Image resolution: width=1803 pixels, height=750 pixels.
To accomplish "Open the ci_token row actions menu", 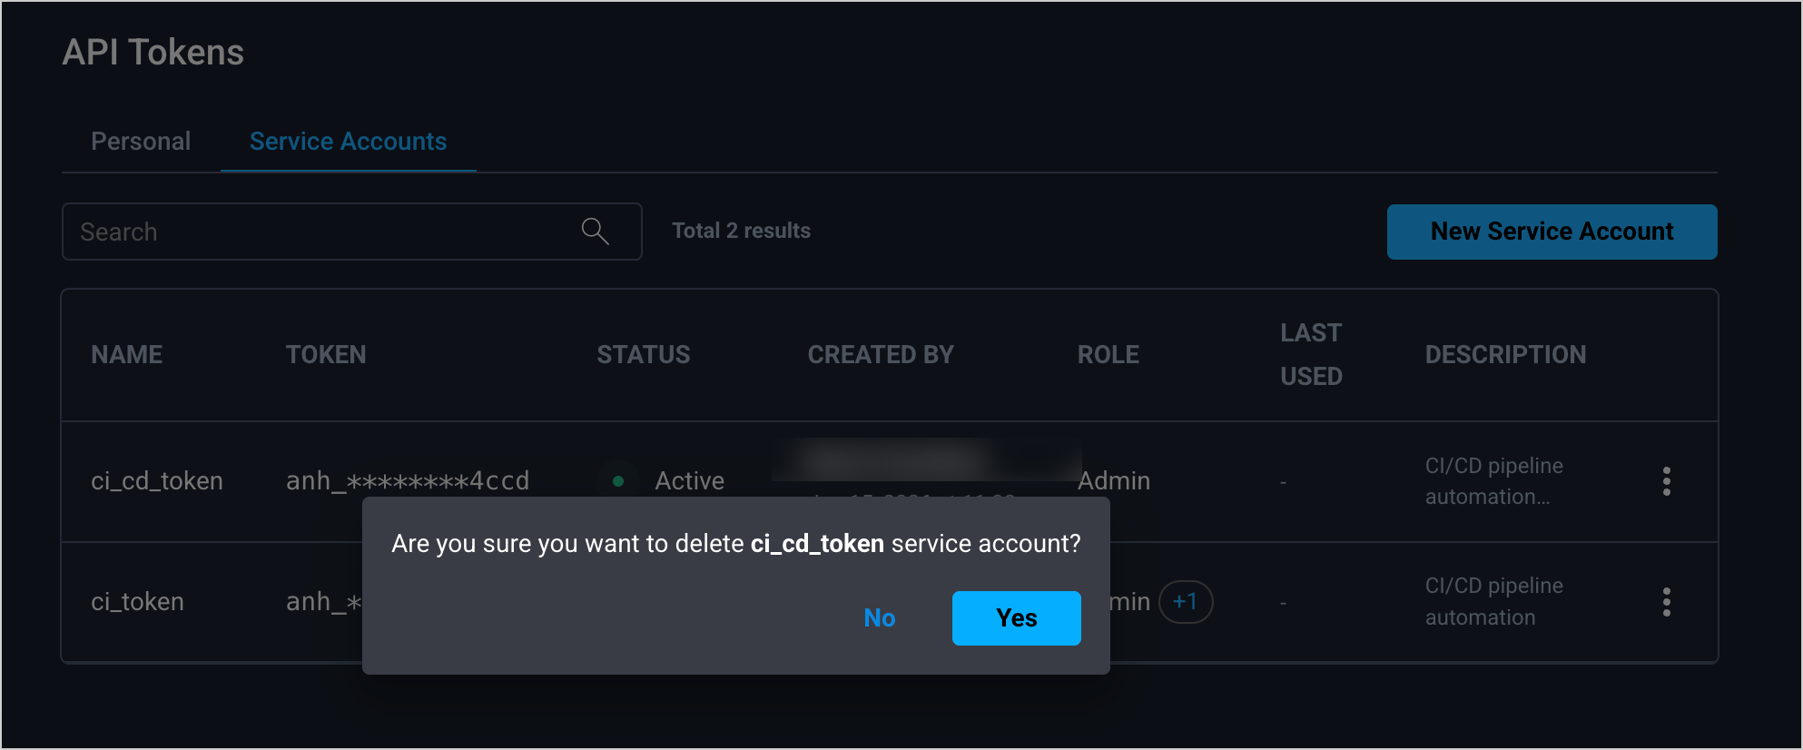I will (1666, 602).
